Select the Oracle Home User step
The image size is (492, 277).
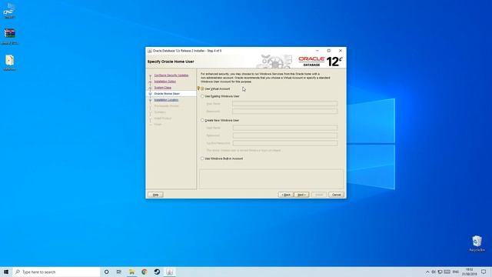pyautogui.click(x=167, y=94)
